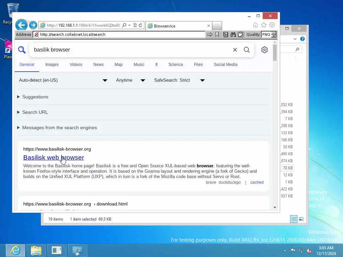Viewport: 343px width, 257px height.
Task: Switch to the General tab
Action: coord(27,65)
